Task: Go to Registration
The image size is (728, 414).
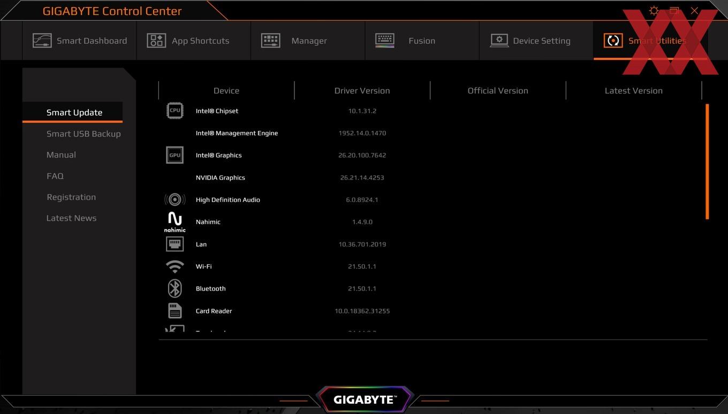Action: pos(71,197)
